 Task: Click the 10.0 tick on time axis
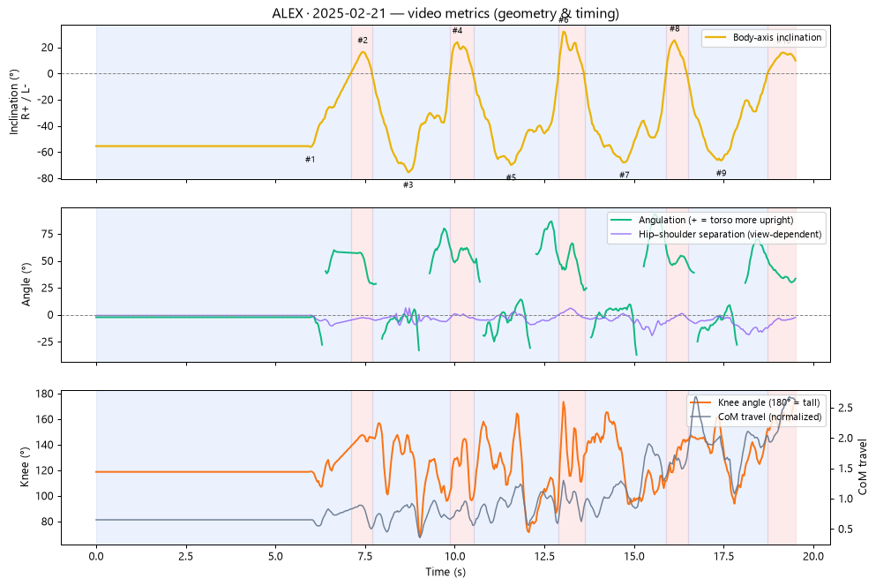[x=454, y=556]
